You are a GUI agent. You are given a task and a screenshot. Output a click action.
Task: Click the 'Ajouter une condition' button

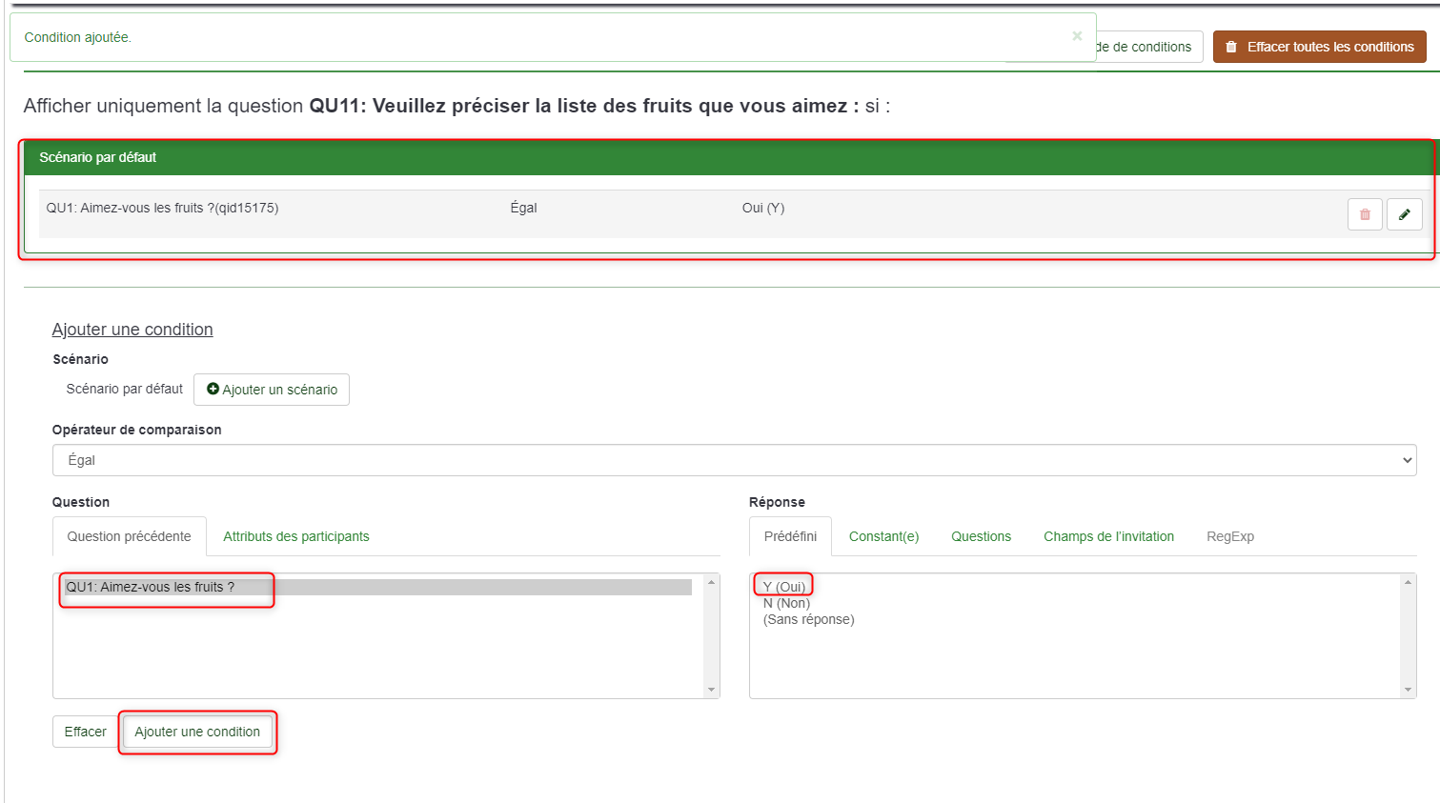point(197,732)
